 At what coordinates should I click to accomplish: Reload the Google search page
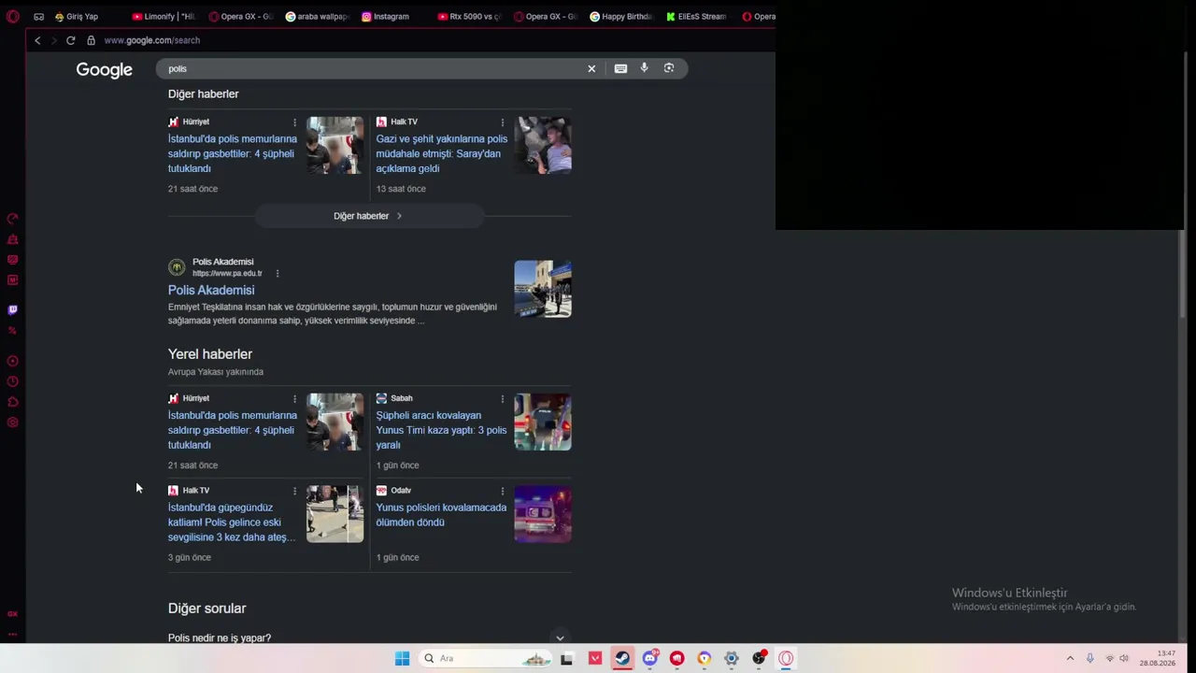point(70,40)
